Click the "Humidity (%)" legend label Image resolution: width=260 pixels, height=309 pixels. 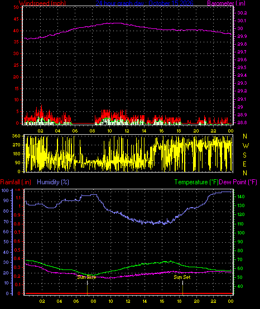53,182
